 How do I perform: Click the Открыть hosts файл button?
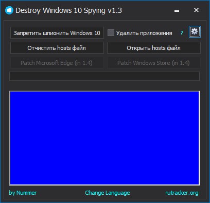pyautogui.click(x=154, y=48)
